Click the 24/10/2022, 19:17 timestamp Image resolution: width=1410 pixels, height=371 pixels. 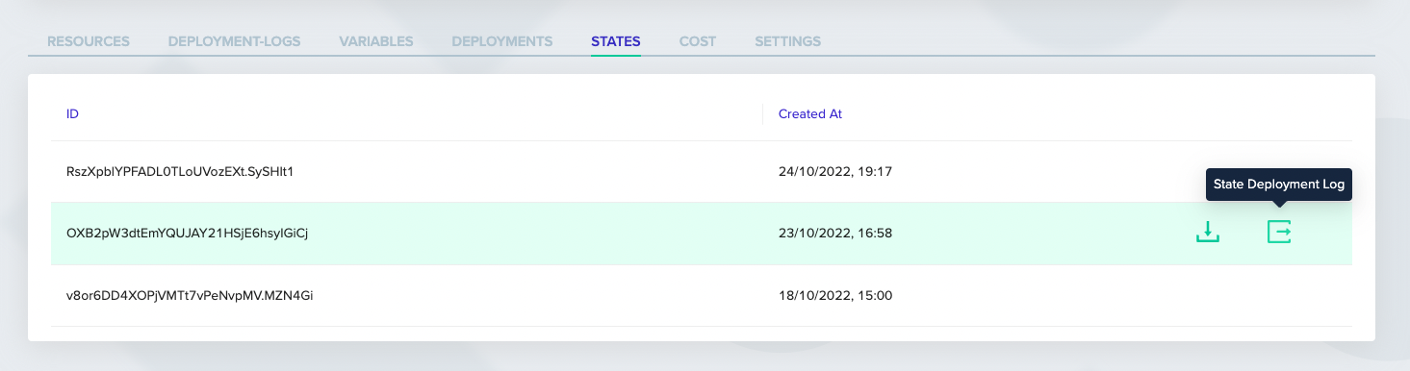pos(835,172)
